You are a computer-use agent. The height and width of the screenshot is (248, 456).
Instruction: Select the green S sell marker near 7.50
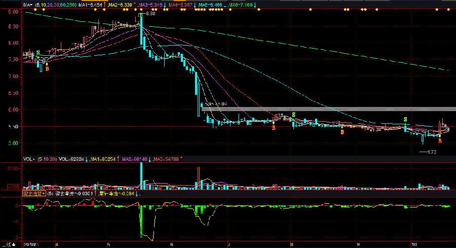pyautogui.click(x=38, y=53)
